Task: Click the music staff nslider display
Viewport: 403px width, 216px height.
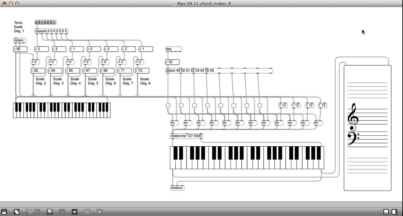Action: tap(368, 128)
